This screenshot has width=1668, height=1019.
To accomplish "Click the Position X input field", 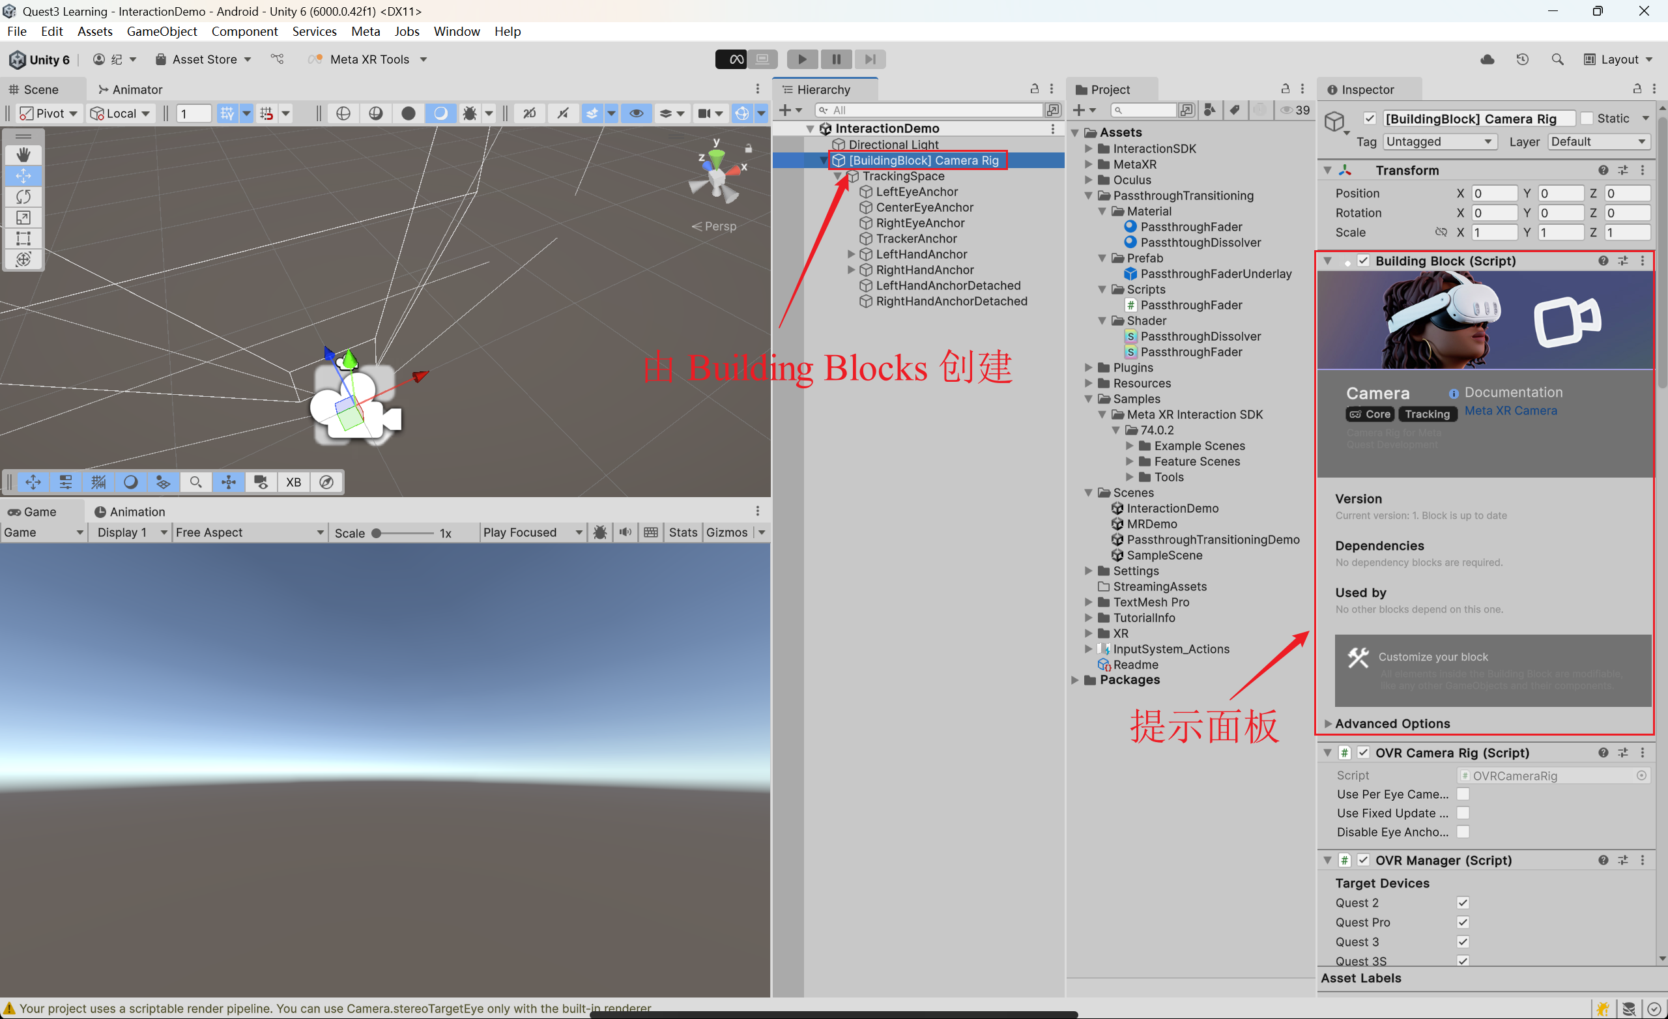I will pyautogui.click(x=1493, y=193).
